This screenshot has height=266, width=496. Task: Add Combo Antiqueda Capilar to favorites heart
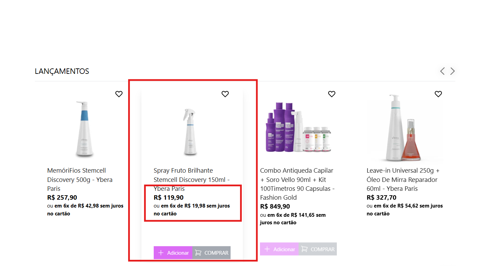(x=332, y=94)
